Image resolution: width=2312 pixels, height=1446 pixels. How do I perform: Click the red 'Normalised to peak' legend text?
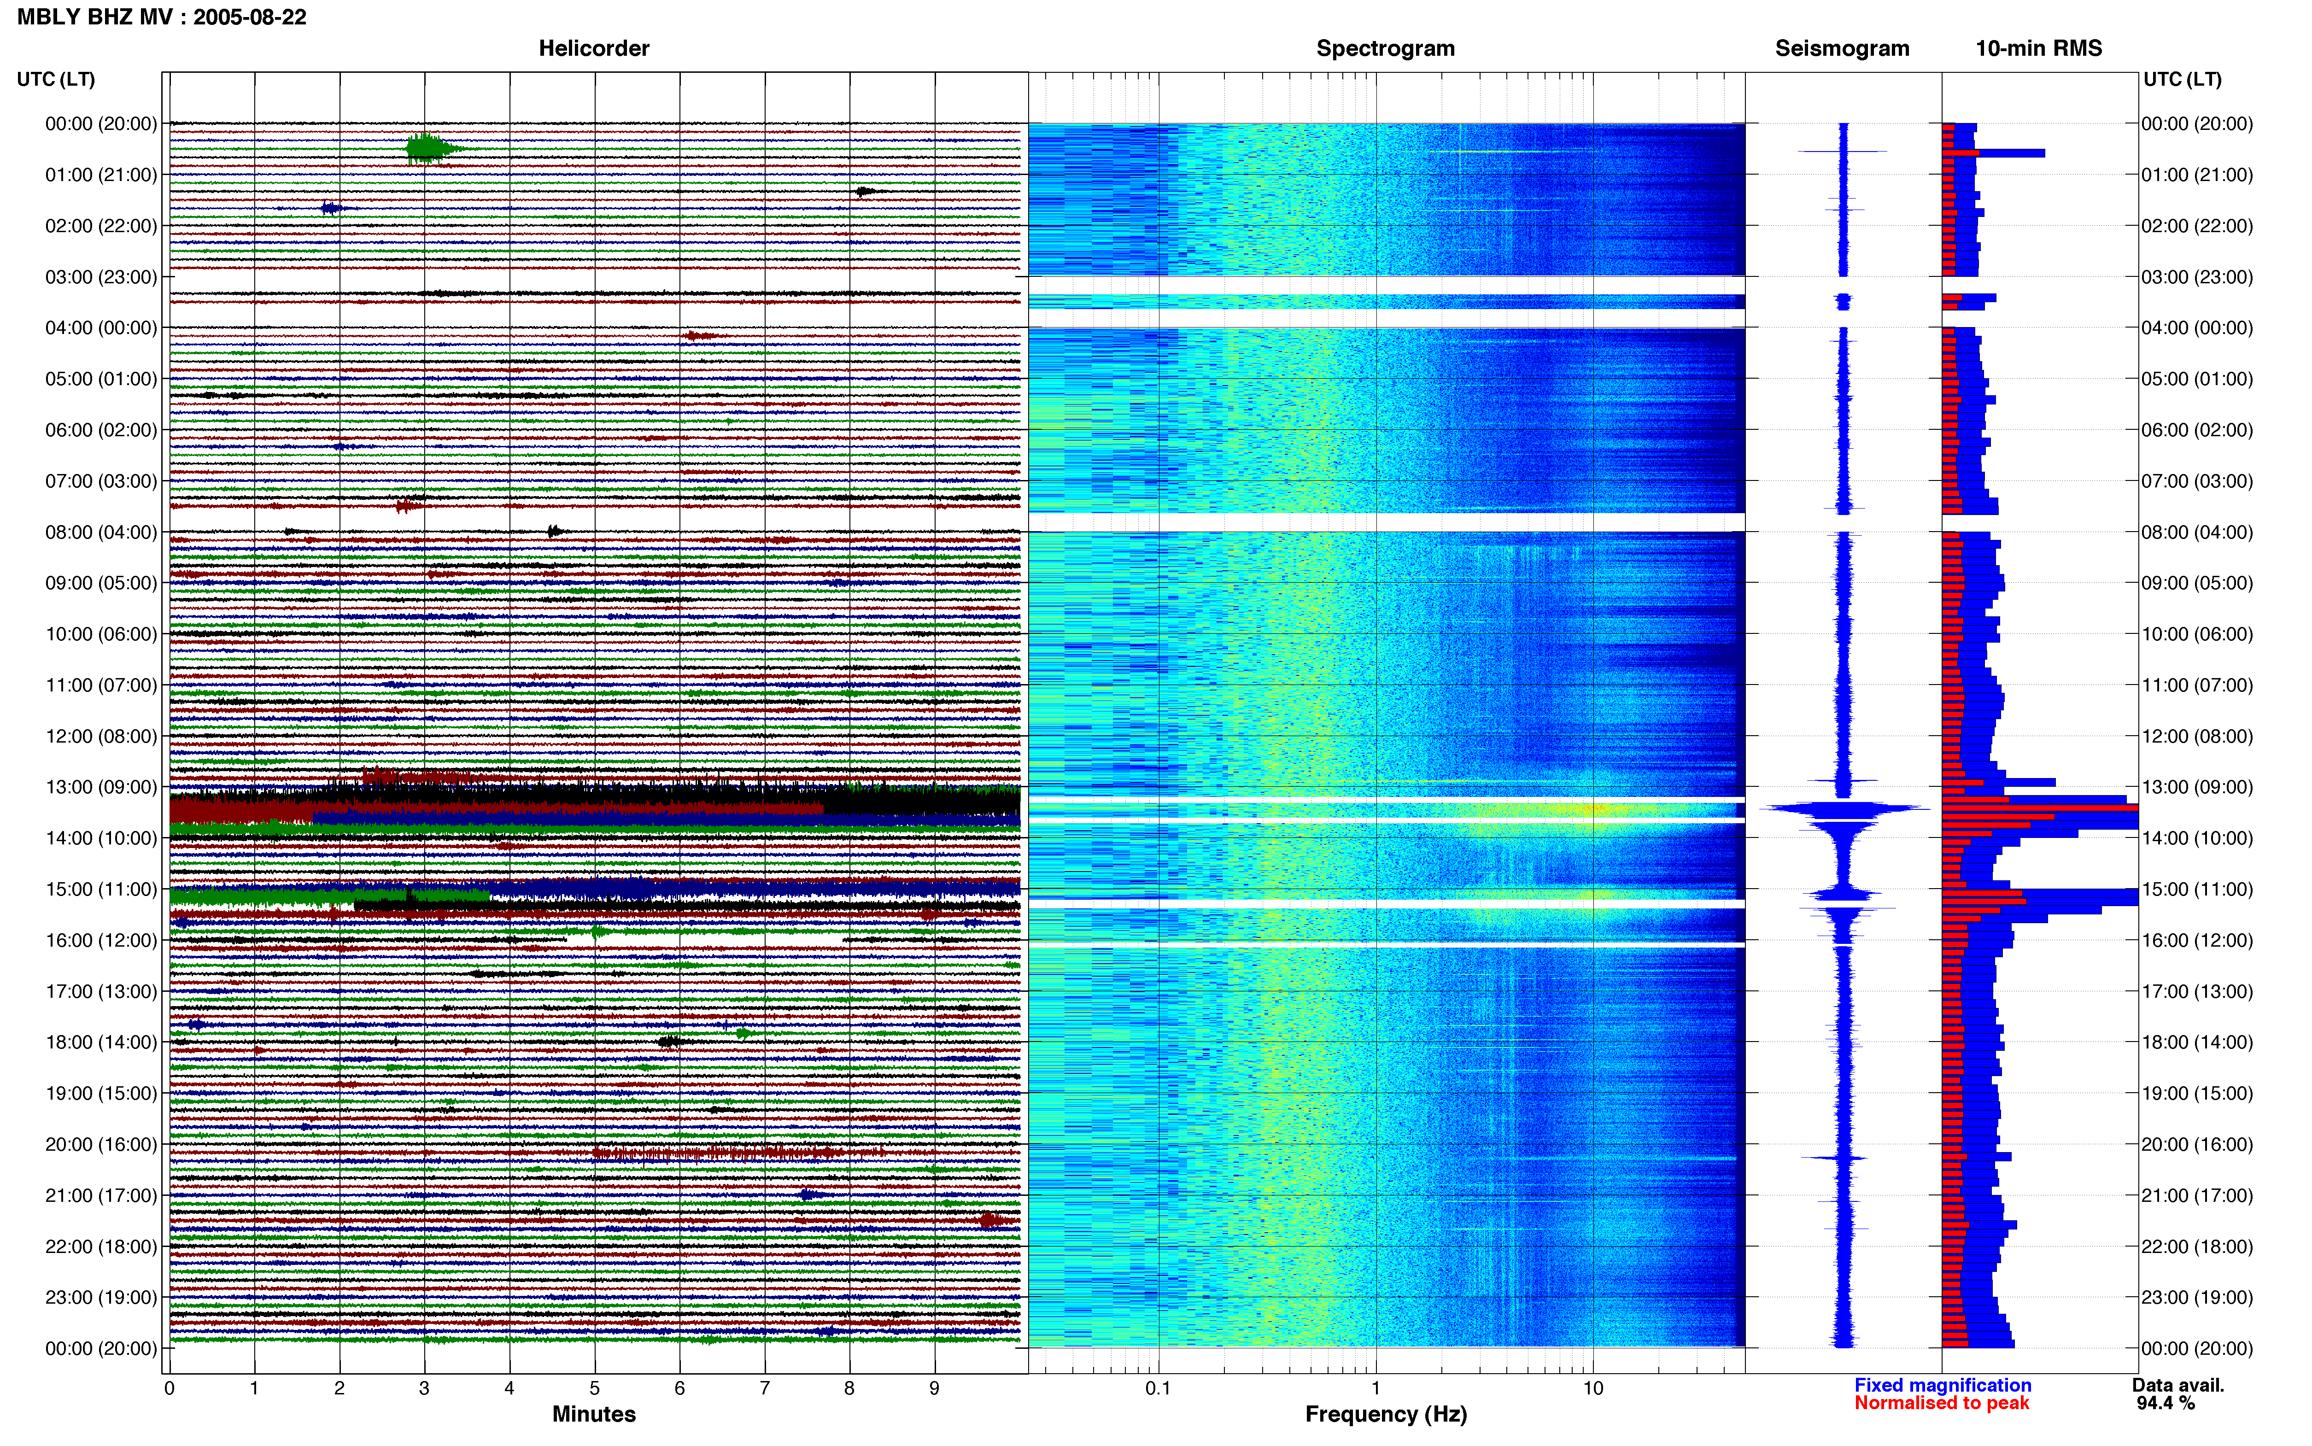pyautogui.click(x=1941, y=1403)
